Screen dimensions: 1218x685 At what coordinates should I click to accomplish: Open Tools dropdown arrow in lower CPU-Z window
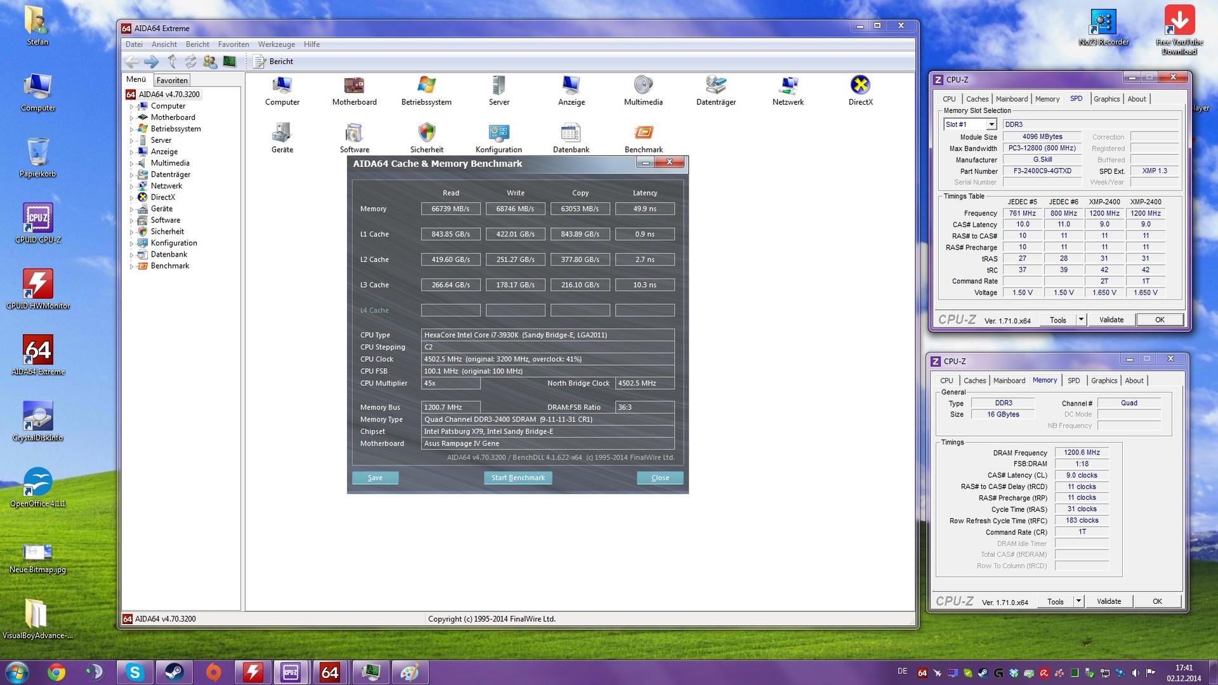[1078, 601]
